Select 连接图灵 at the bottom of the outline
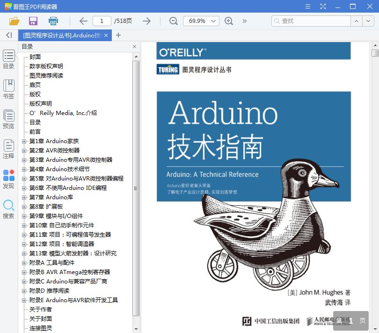Screen dimensions: 379x333 point(41,328)
